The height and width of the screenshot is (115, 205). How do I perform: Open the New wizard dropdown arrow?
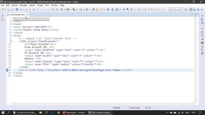(5, 9)
